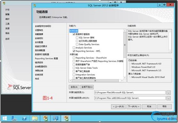This screenshot has height=123, width=178.
Task: Check 客户端工具连接 checkbox
Action: [74, 71]
